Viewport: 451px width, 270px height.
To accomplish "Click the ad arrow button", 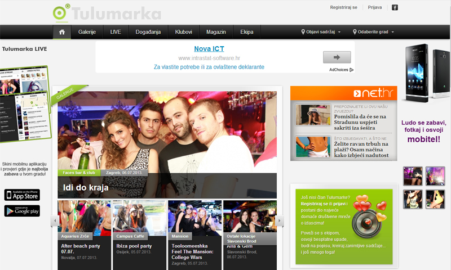I will pyautogui.click(x=337, y=57).
